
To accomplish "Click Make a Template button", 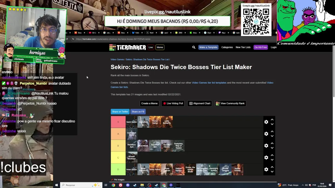I will 208,47.
